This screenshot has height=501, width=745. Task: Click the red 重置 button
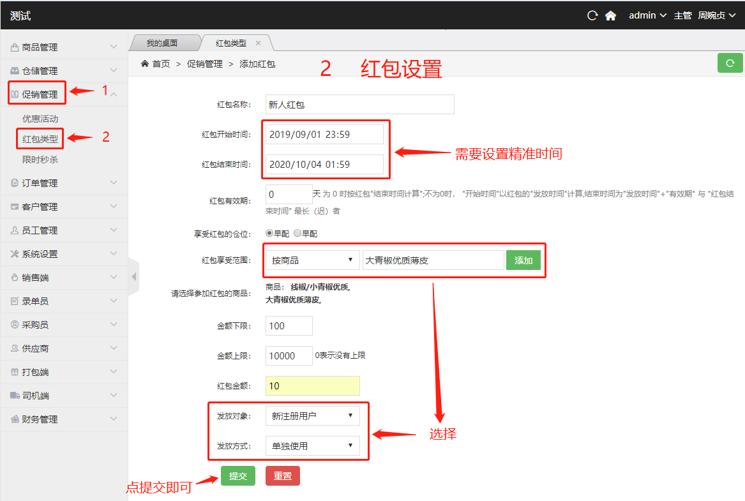pyautogui.click(x=282, y=476)
